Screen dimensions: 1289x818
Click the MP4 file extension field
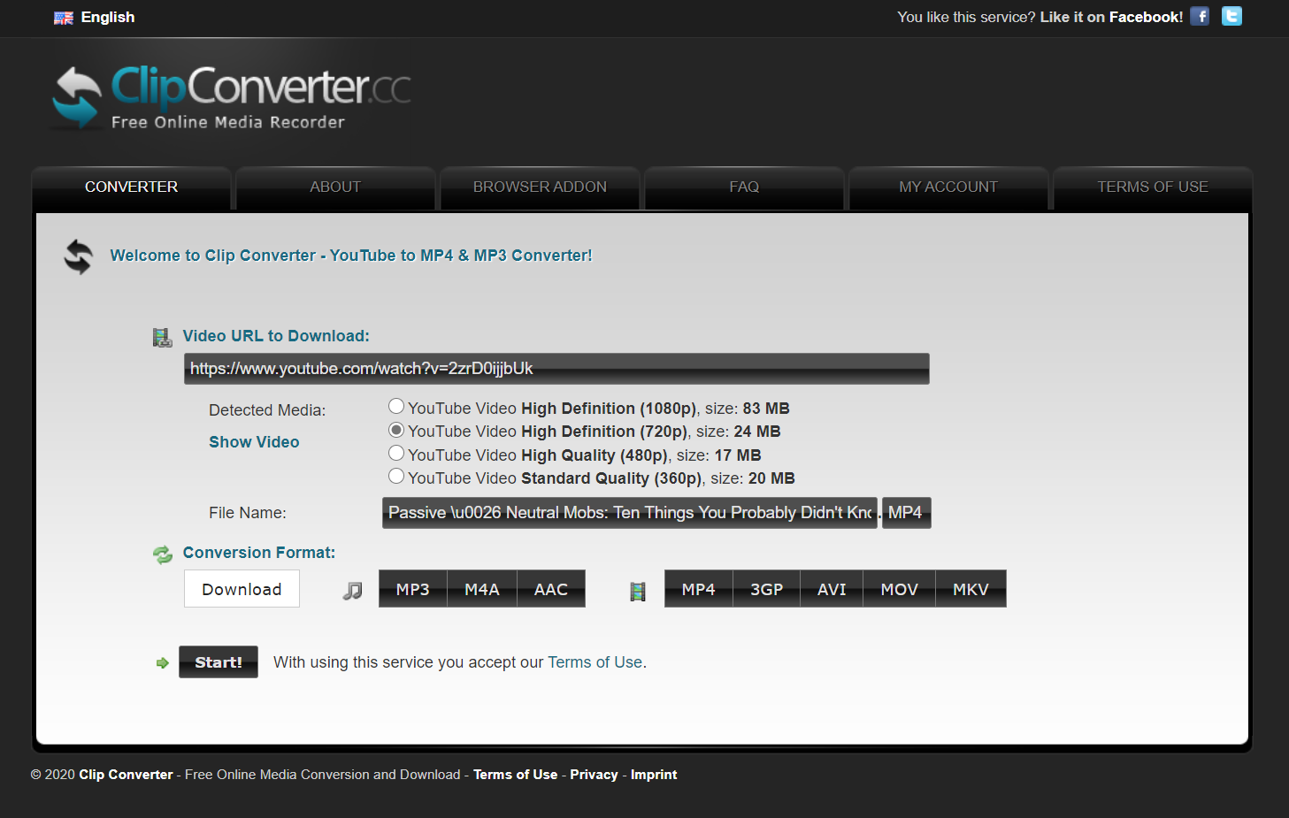pyautogui.click(x=907, y=513)
